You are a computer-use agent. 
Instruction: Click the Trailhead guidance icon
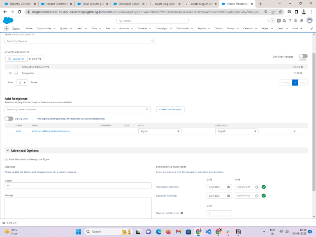coord(284,21)
